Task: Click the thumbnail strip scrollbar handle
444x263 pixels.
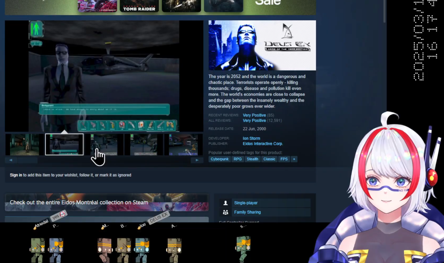Action: [x=27, y=160]
